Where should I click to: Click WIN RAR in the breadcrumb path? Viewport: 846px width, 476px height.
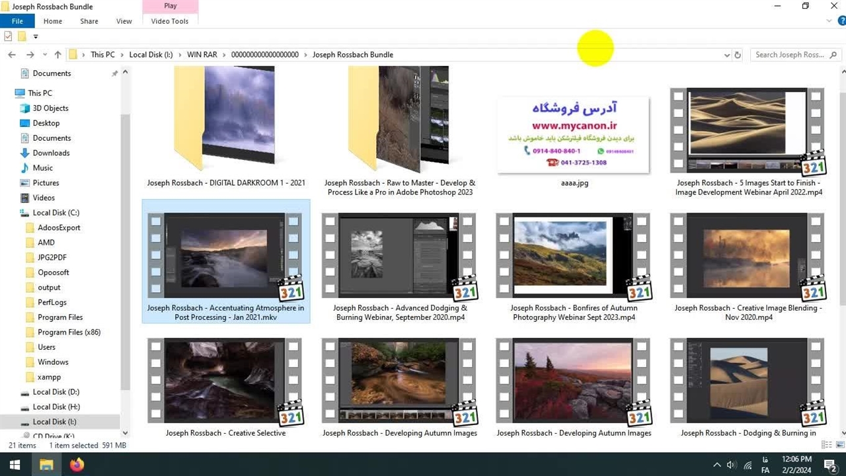202,55
